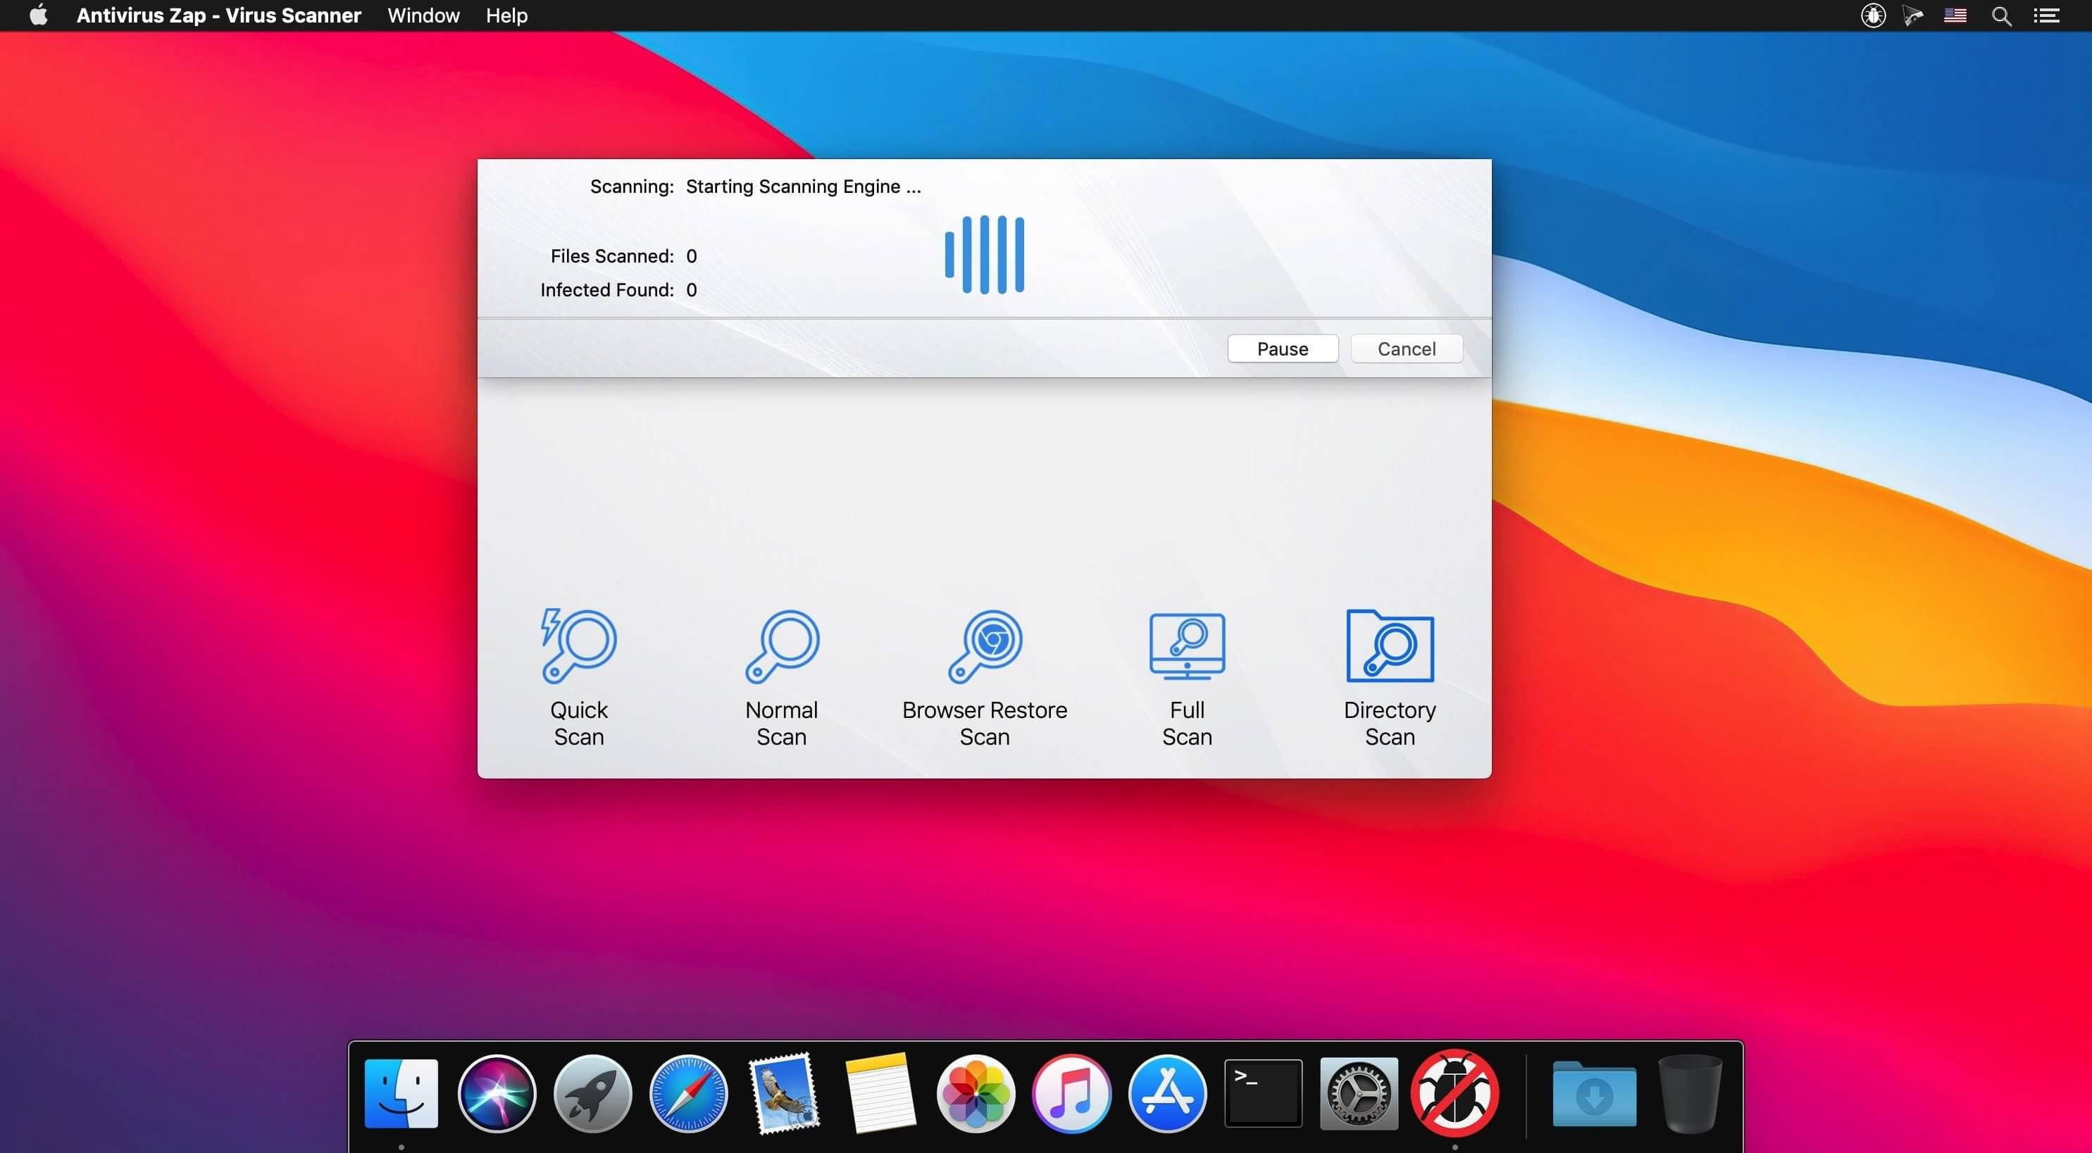Click the 'Starting Scanning Engine ...' status text
This screenshot has width=2092, height=1153.
tap(803, 187)
